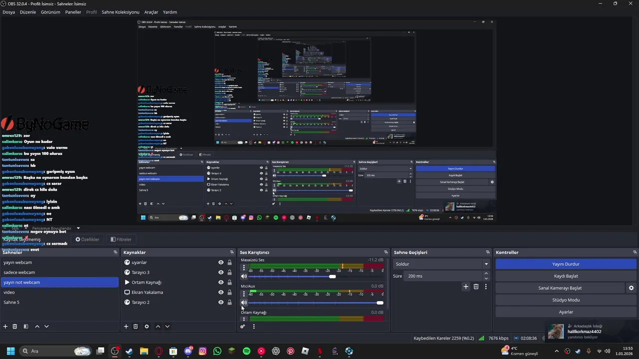Image resolution: width=639 pixels, height=359 pixels.
Task: Remove transition with Sahne Geçişleri trash icon
Action: click(x=476, y=287)
